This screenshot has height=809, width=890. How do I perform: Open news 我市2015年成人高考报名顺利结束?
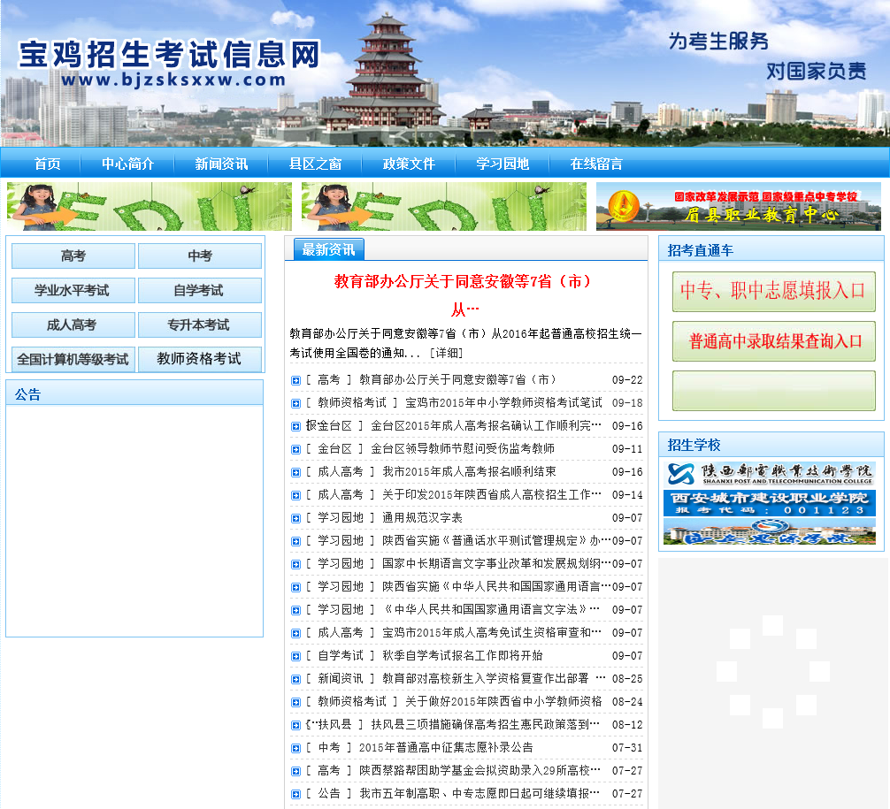[469, 471]
